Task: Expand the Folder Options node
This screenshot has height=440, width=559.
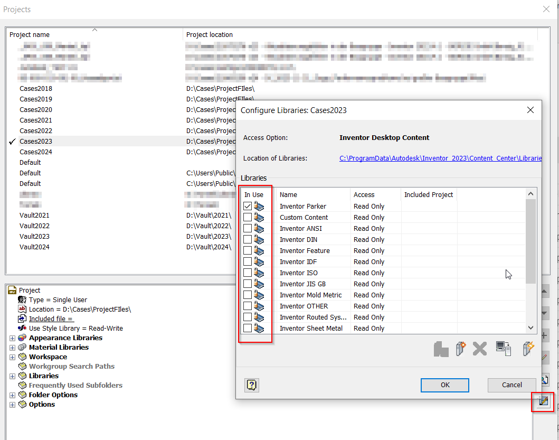Action: point(12,395)
